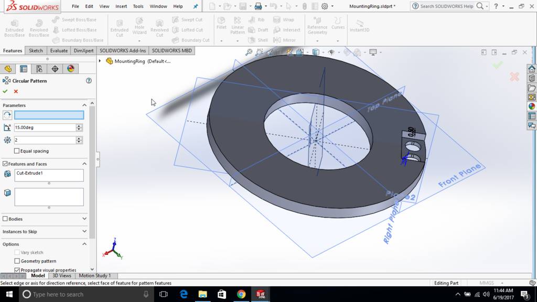Open the DisplayManager tab icon
The image size is (537, 302).
(x=71, y=69)
